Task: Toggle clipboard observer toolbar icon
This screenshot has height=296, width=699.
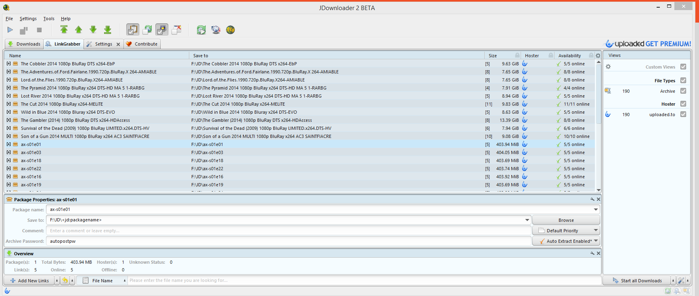Action: coord(133,29)
